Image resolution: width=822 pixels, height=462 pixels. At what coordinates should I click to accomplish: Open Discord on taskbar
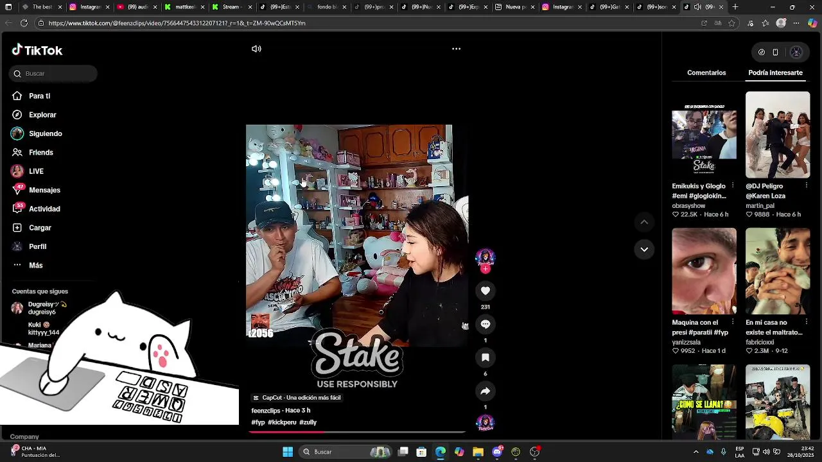496,452
